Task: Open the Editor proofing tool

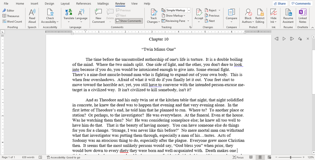Action: pyautogui.click(x=9, y=10)
